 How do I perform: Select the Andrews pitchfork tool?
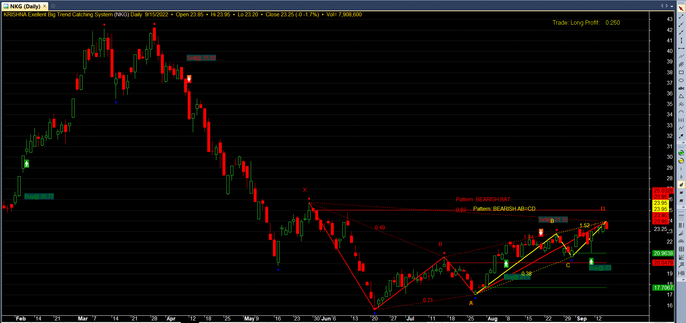(x=681, y=104)
